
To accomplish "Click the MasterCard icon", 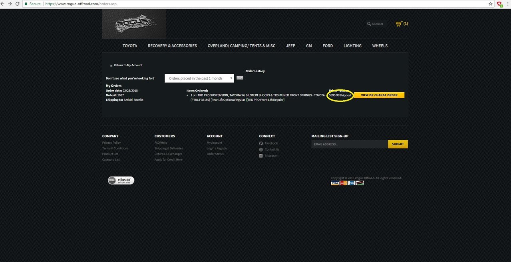I will pos(343,183).
